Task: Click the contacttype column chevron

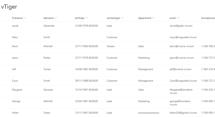Action: [x=122, y=18]
